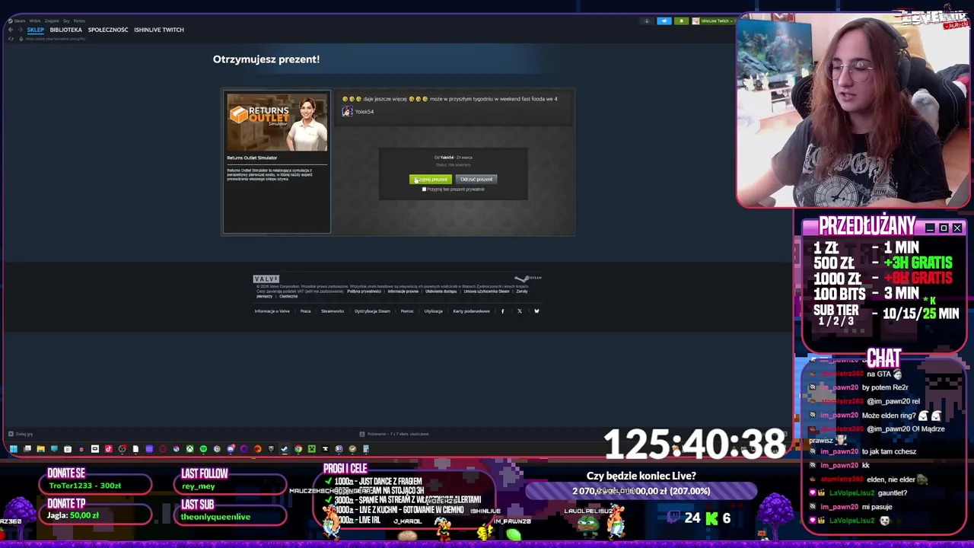Open the Yolek54 avatar image
The height and width of the screenshot is (548, 974).
(347, 112)
